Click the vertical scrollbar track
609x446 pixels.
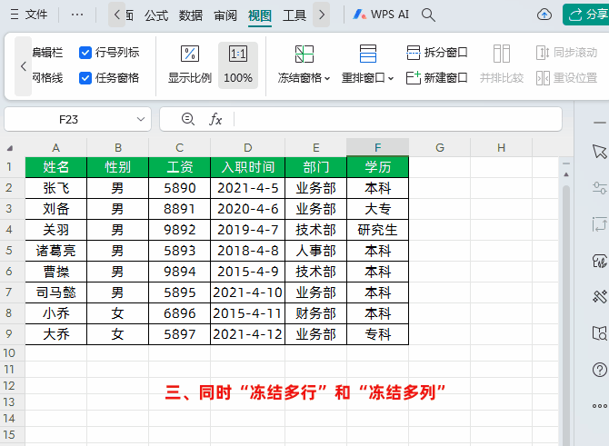coord(566,314)
